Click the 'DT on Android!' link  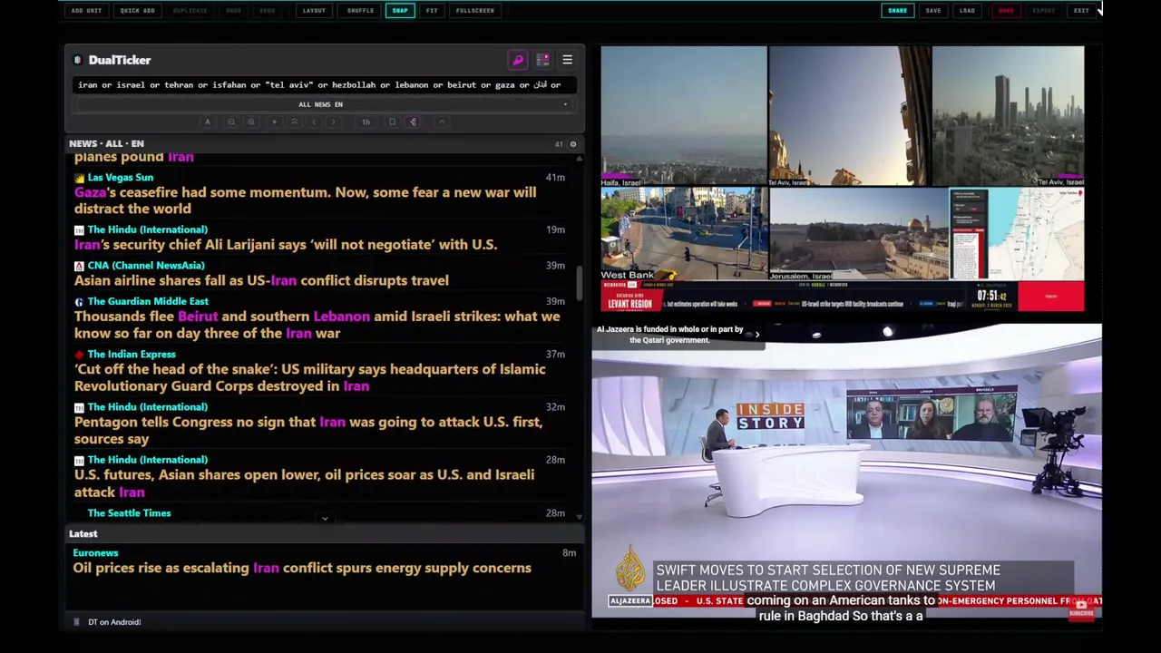coord(114,622)
